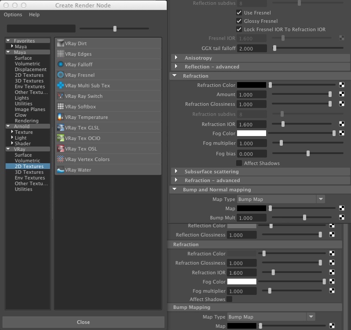Image resolution: width=351 pixels, height=330 pixels.
Task: Choose VRay Softbox node icon
Action: [60, 107]
